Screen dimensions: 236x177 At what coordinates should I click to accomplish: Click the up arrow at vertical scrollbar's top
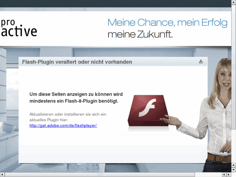click(234, 2)
